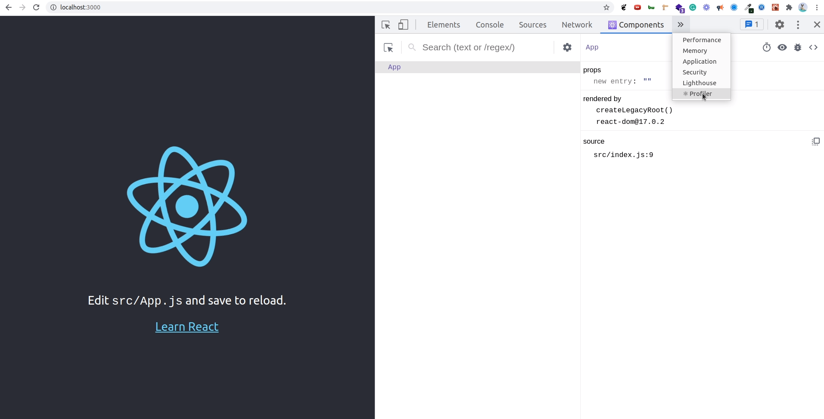Open DevTools settings gear

[780, 25]
